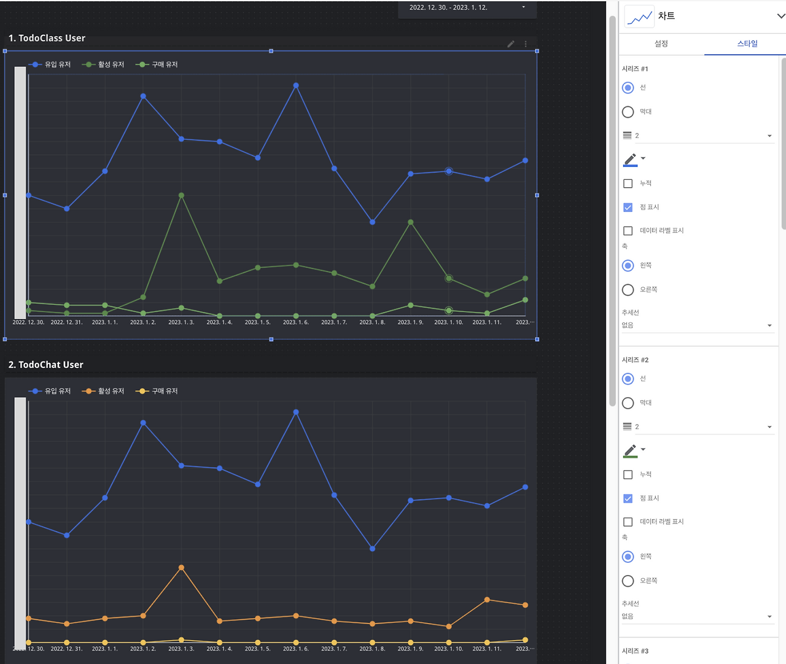Select the 막대 radio button for series #1
Viewport: 786px width, 664px height.
(628, 112)
